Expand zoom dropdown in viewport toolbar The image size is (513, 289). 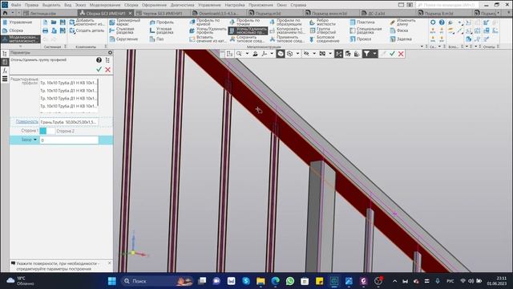pyautogui.click(x=247, y=54)
